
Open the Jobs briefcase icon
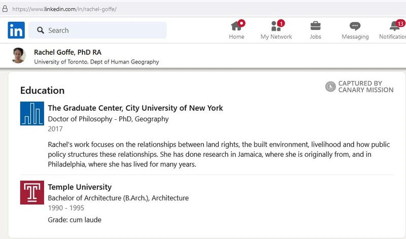(315, 26)
